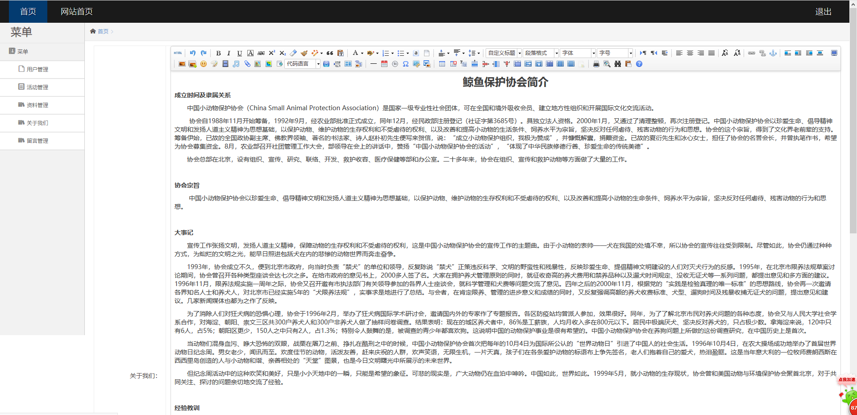Open the 网站首页 navigation item
The width and height of the screenshot is (857, 415).
[77, 12]
